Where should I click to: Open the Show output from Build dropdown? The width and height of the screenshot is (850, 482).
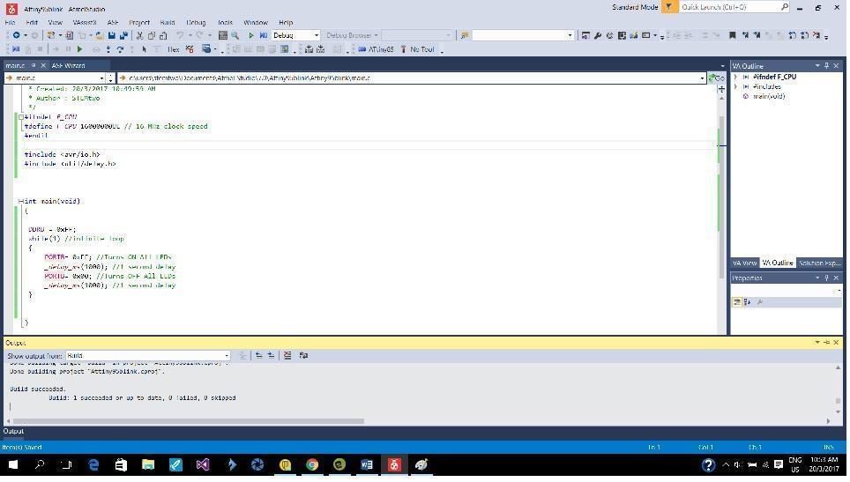coord(227,356)
